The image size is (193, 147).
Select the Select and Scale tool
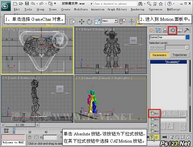pyautogui.click(x=97, y=22)
